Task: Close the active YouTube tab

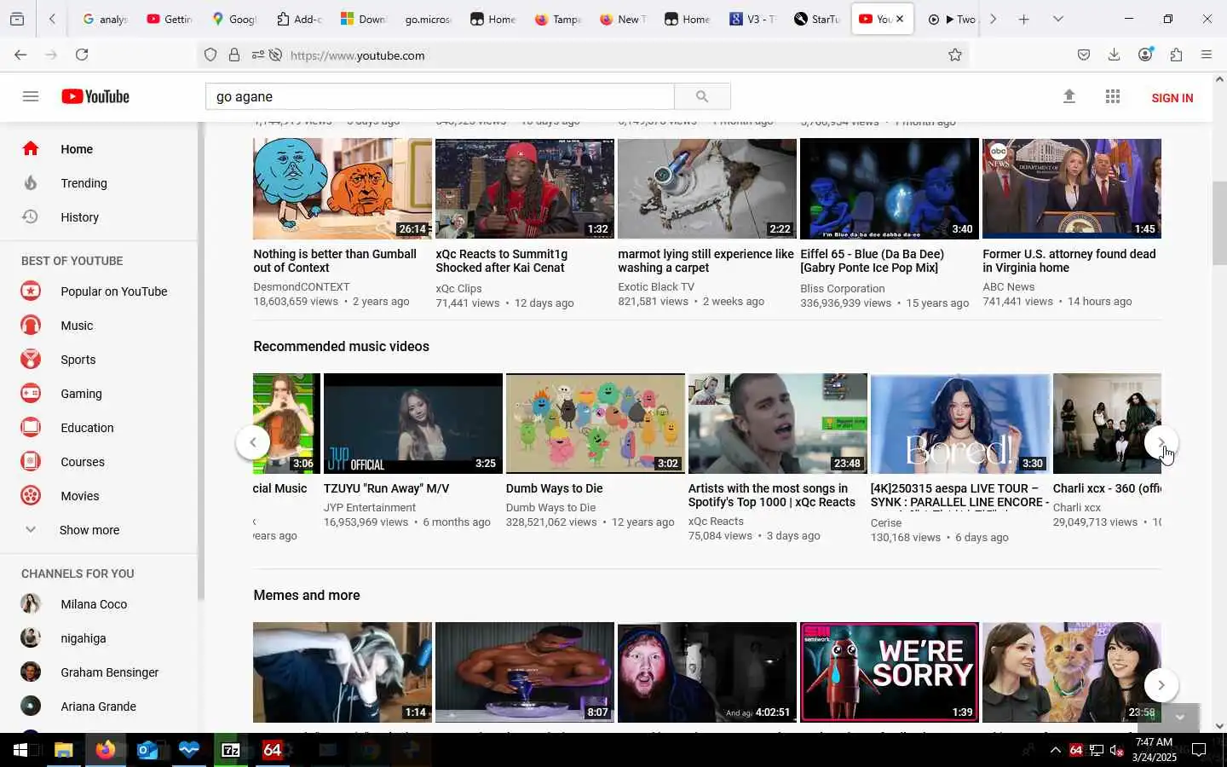Action: point(900,19)
